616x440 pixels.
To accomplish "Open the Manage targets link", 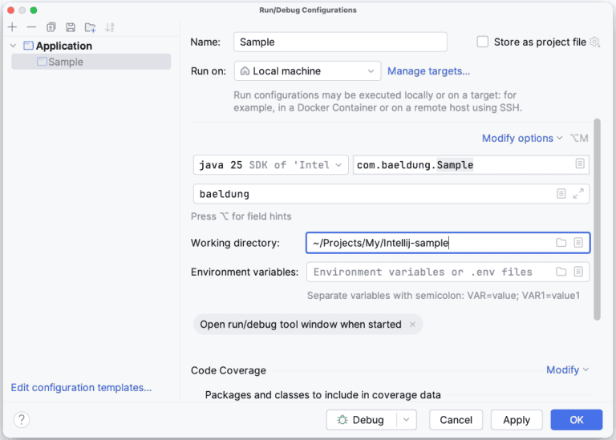I will pyautogui.click(x=428, y=71).
